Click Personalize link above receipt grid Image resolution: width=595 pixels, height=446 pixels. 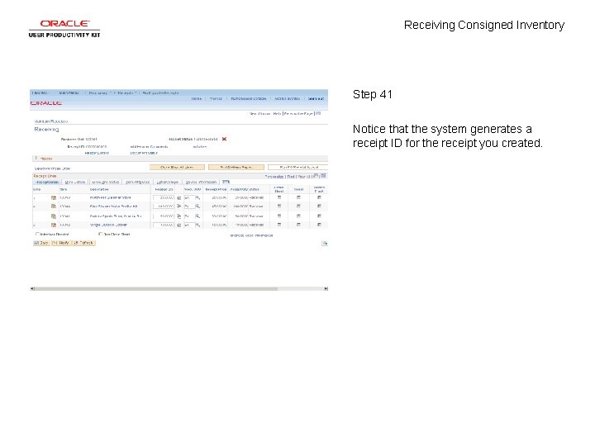274,177
